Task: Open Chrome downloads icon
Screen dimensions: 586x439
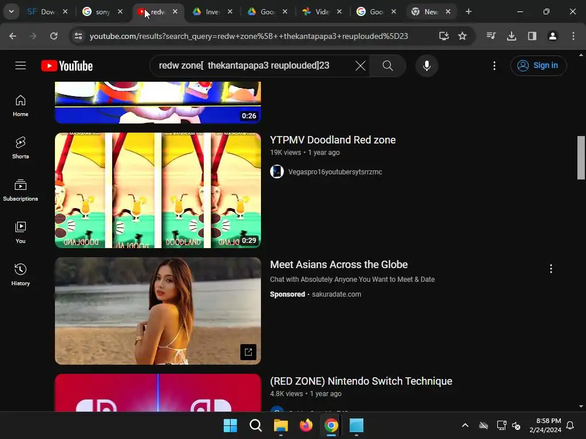Action: pyautogui.click(x=512, y=36)
